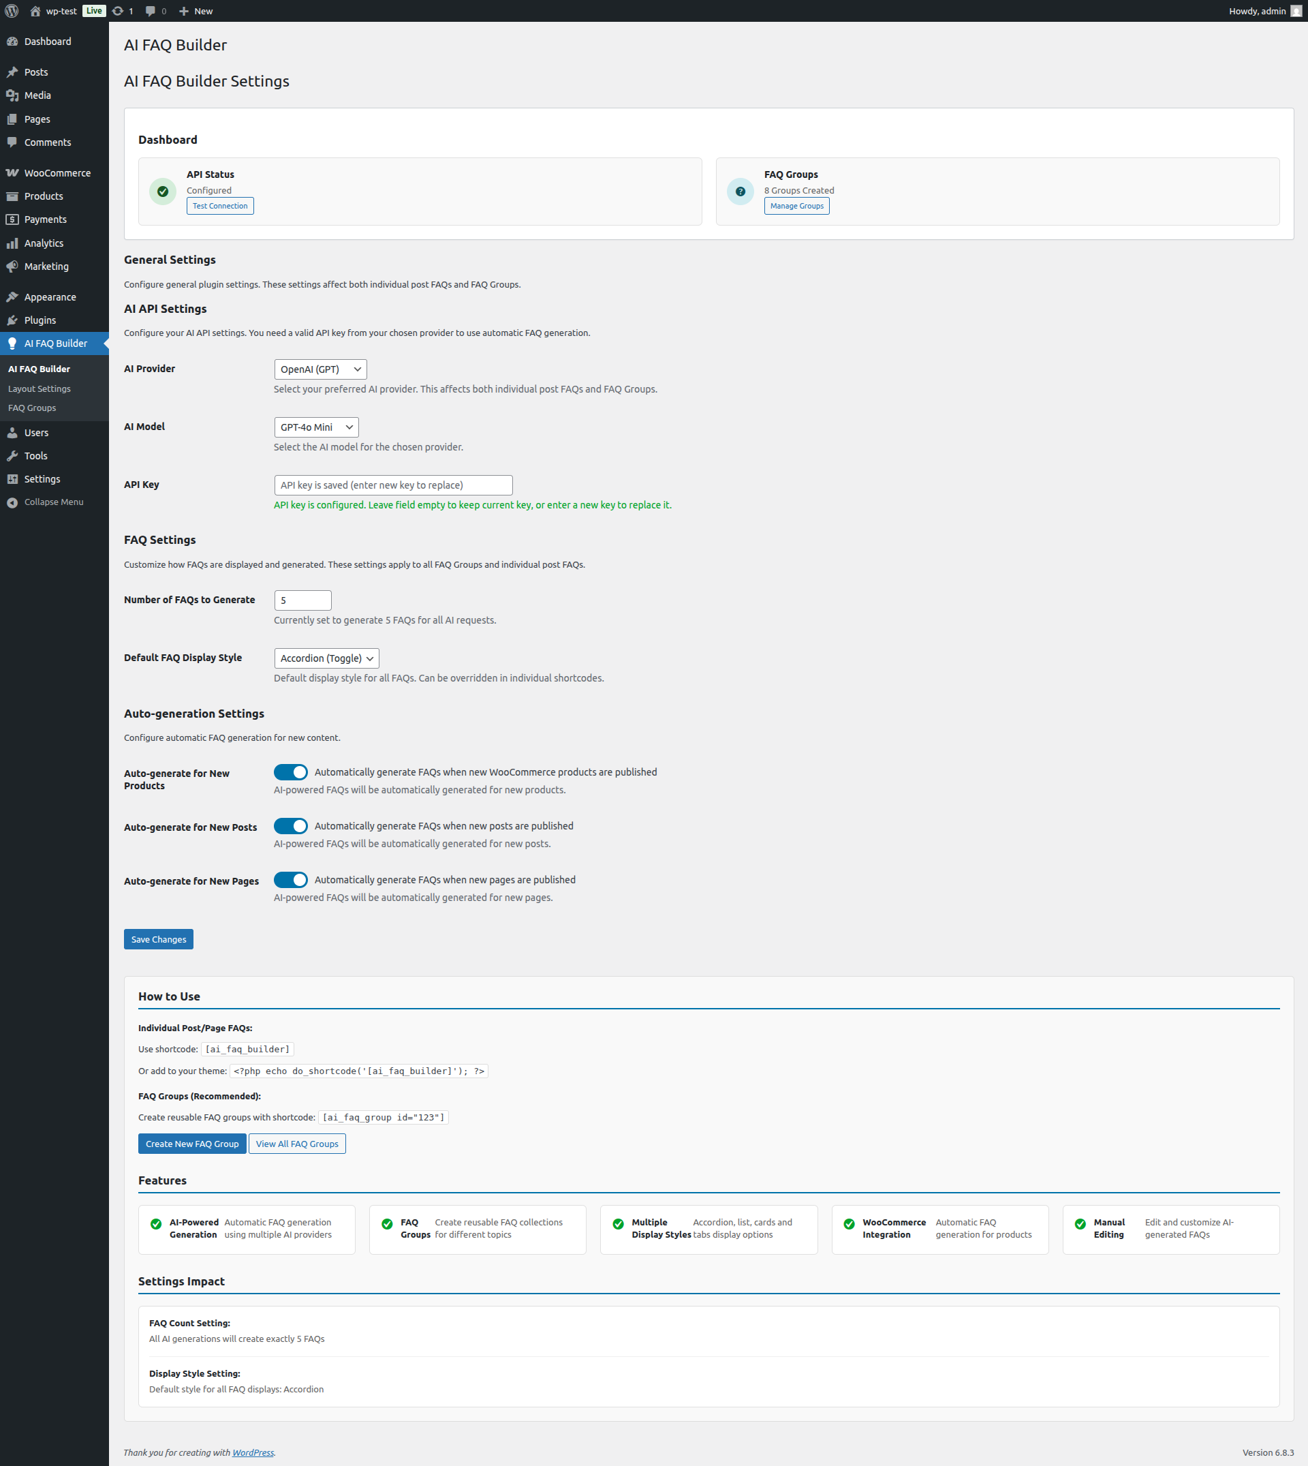Open the AI Provider dropdown
The width and height of the screenshot is (1308, 1466).
point(321,369)
